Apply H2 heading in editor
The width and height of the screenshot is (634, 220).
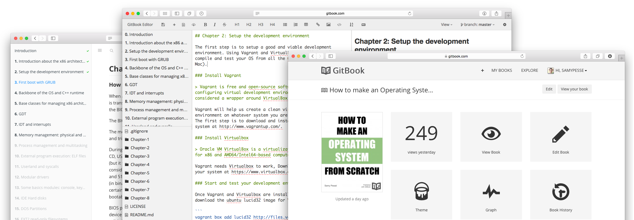tap(249, 25)
